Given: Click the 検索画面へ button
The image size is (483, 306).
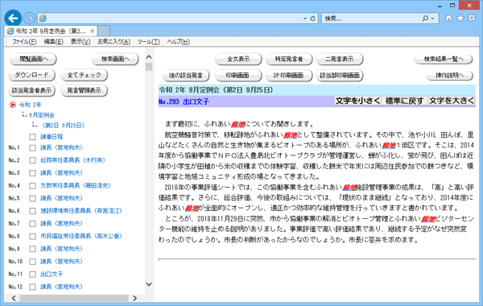Looking at the screenshot, I should click(115, 59).
